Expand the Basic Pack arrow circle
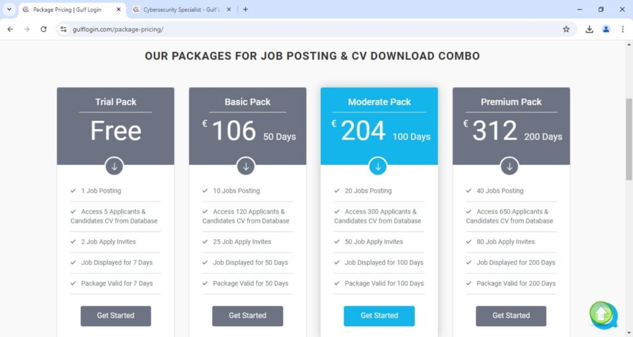633x337 pixels. point(246,166)
